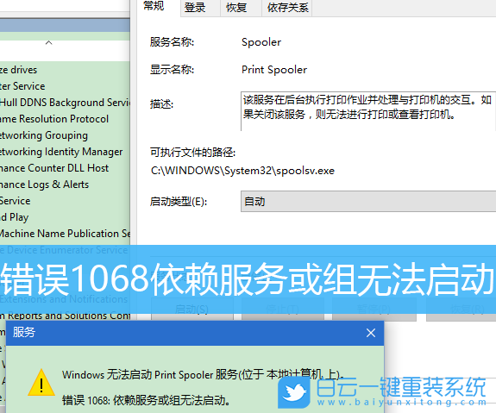Select the 'Counter DLL Host' service row

[x=65, y=168]
